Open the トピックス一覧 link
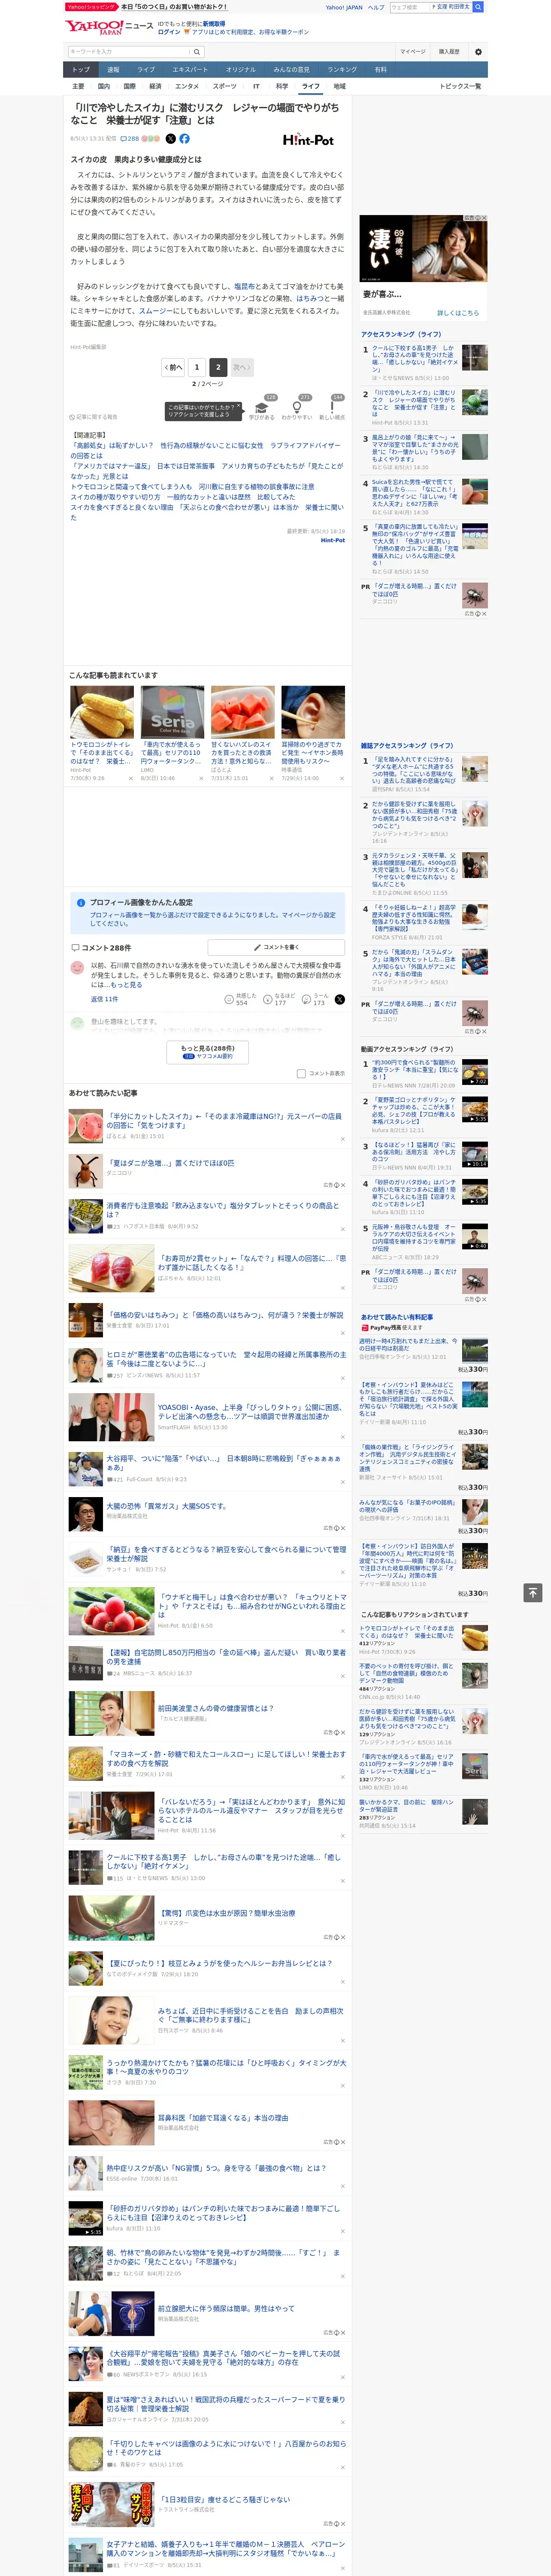The image size is (551, 2576). click(460, 86)
